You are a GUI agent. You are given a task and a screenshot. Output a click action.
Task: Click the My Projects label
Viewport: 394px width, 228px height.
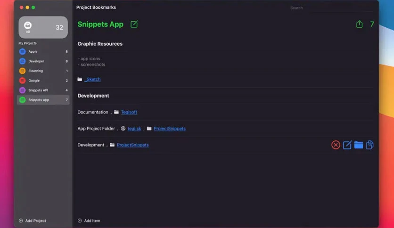(x=27, y=43)
